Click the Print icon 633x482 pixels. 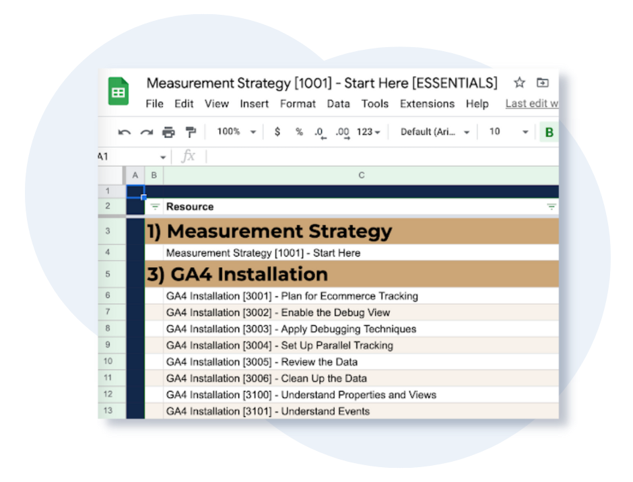pyautogui.click(x=168, y=132)
